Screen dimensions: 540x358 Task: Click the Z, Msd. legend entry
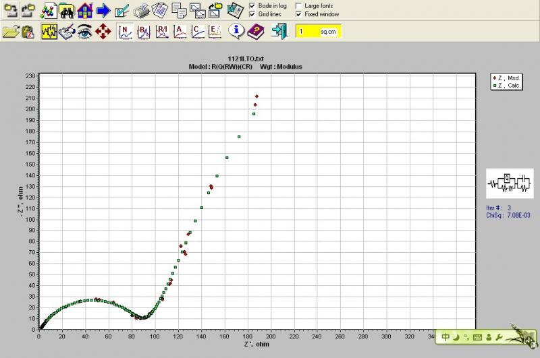click(x=507, y=78)
